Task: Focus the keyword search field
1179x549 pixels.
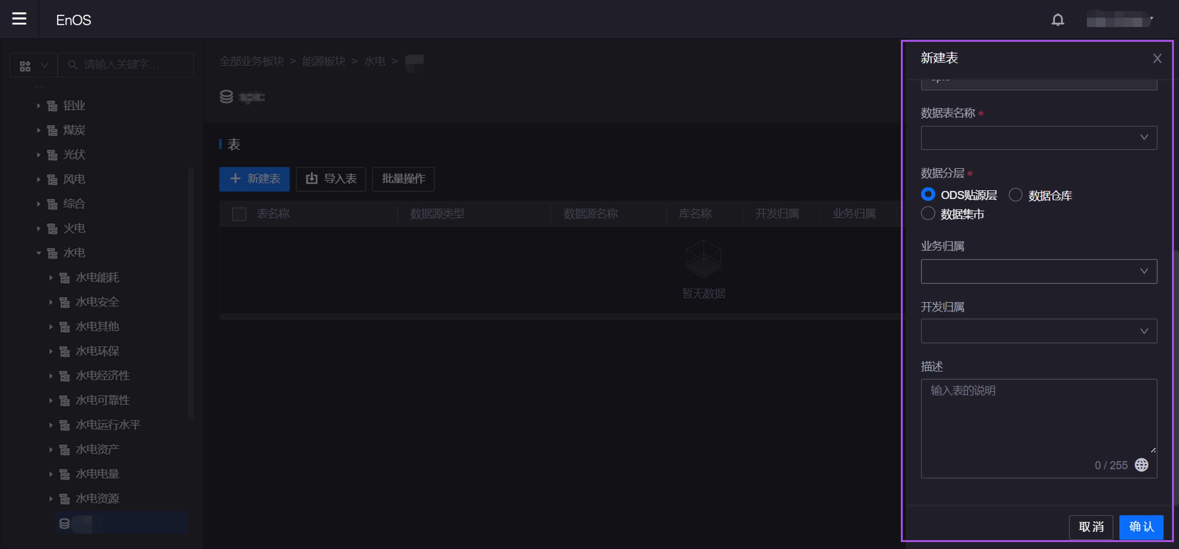Action: [126, 65]
